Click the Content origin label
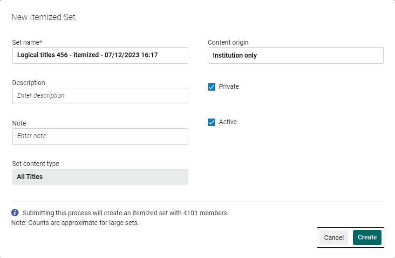Image resolution: width=395 pixels, height=258 pixels. [x=228, y=42]
